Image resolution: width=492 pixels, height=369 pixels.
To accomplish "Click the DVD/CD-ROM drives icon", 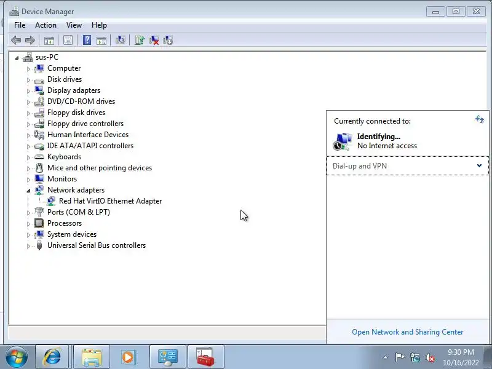I will [x=39, y=101].
